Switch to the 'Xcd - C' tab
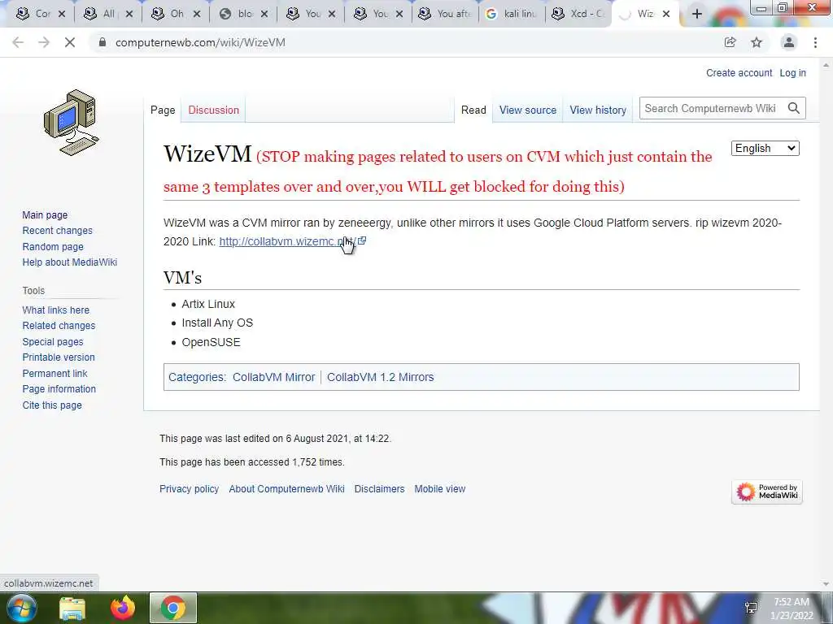This screenshot has height=624, width=833. point(578,14)
